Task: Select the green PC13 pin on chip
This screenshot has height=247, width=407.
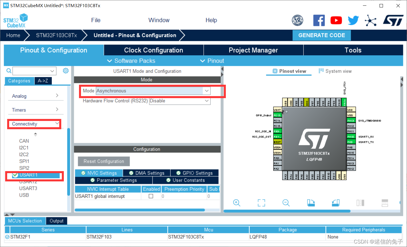Action: 277,115
